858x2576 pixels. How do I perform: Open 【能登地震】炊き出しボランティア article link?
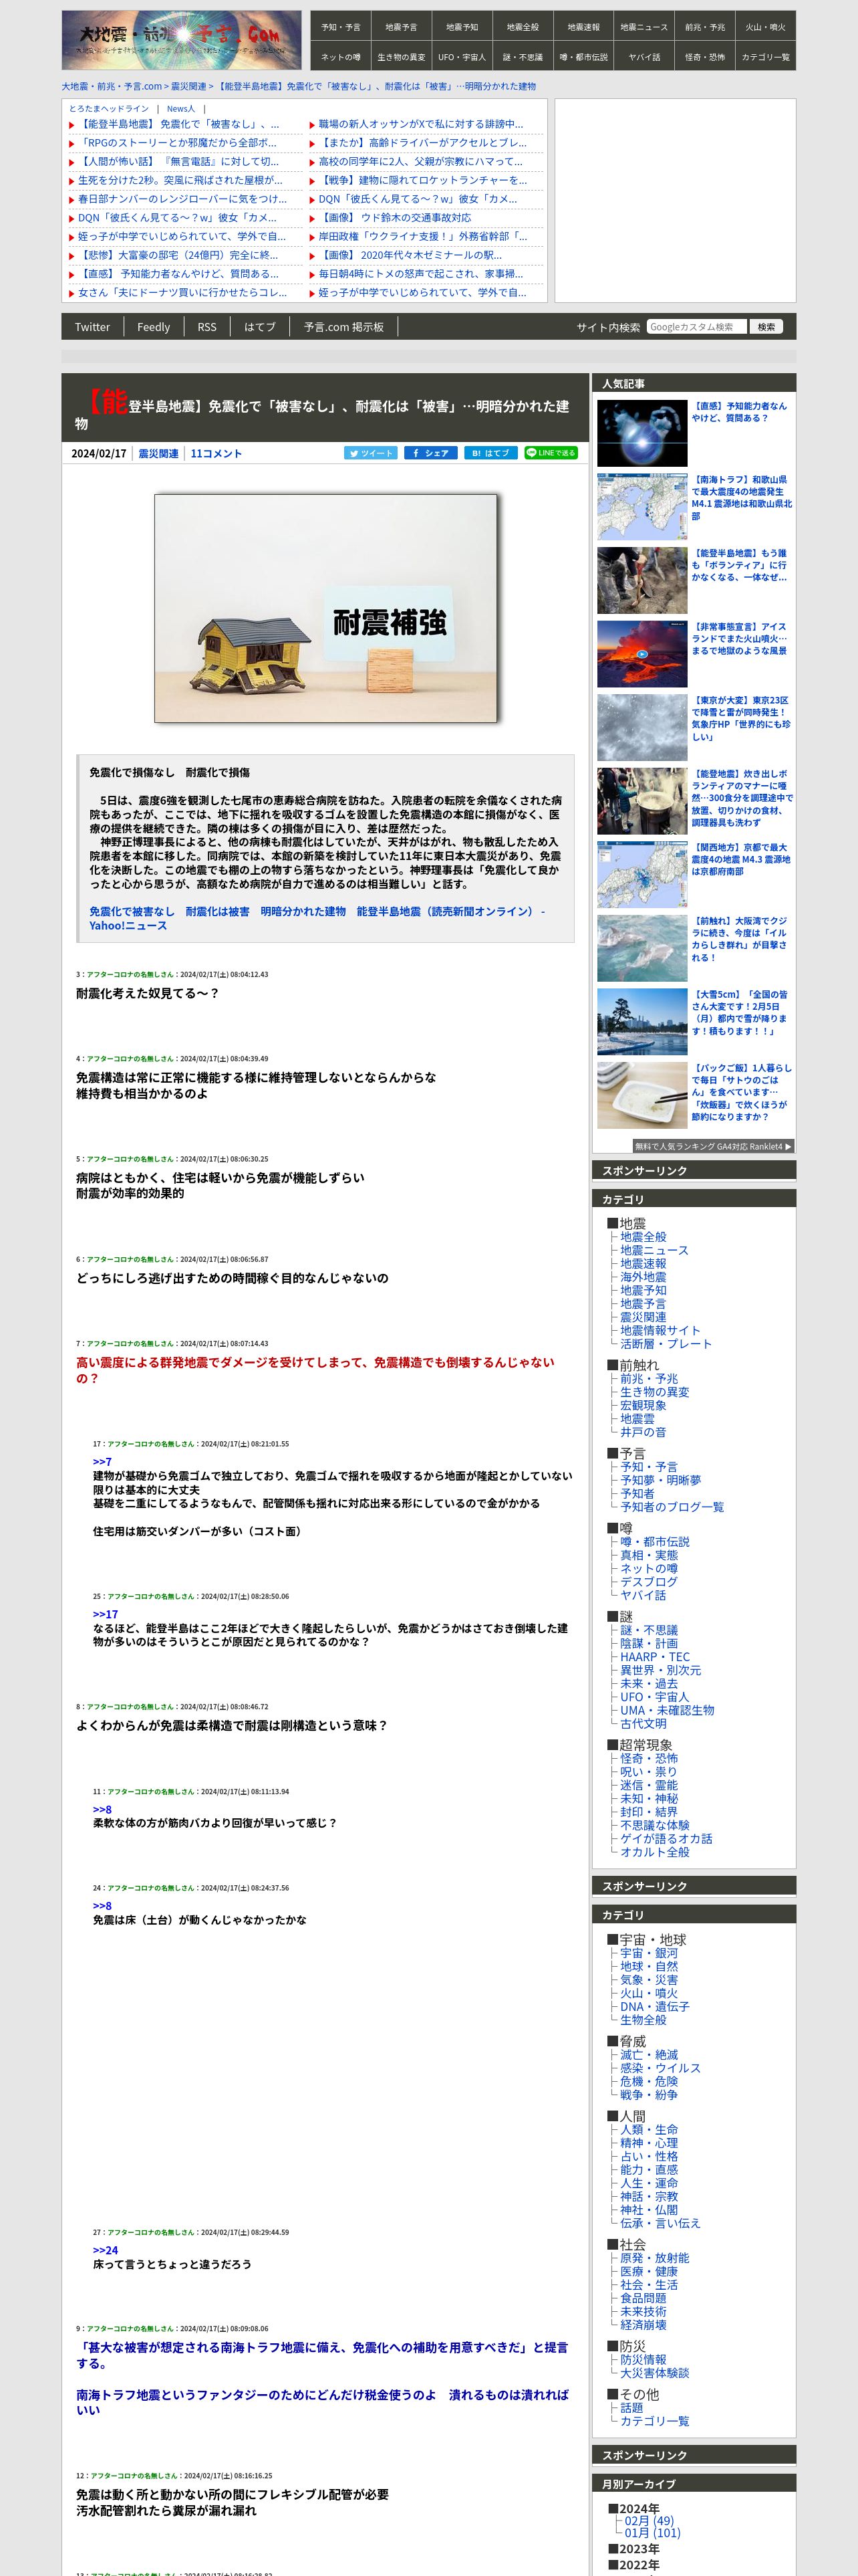(742, 798)
